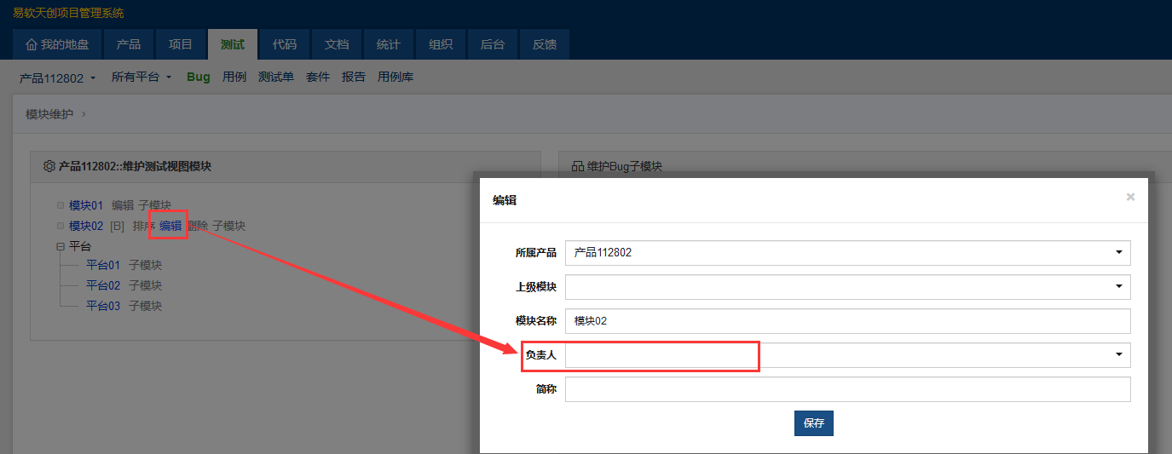Open the 所有平台 dropdown
This screenshot has height=454, width=1172.
[141, 77]
